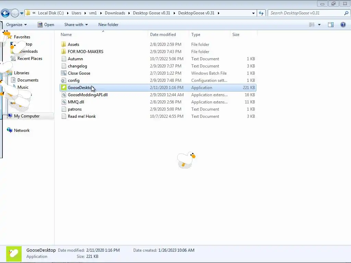Click the 10/7/2022 5:06 PM date cell
The height and width of the screenshot is (263, 351).
pos(167,59)
